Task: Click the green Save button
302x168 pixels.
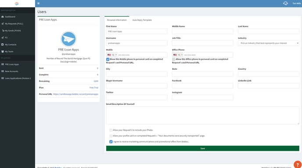Action: click(x=203, y=148)
